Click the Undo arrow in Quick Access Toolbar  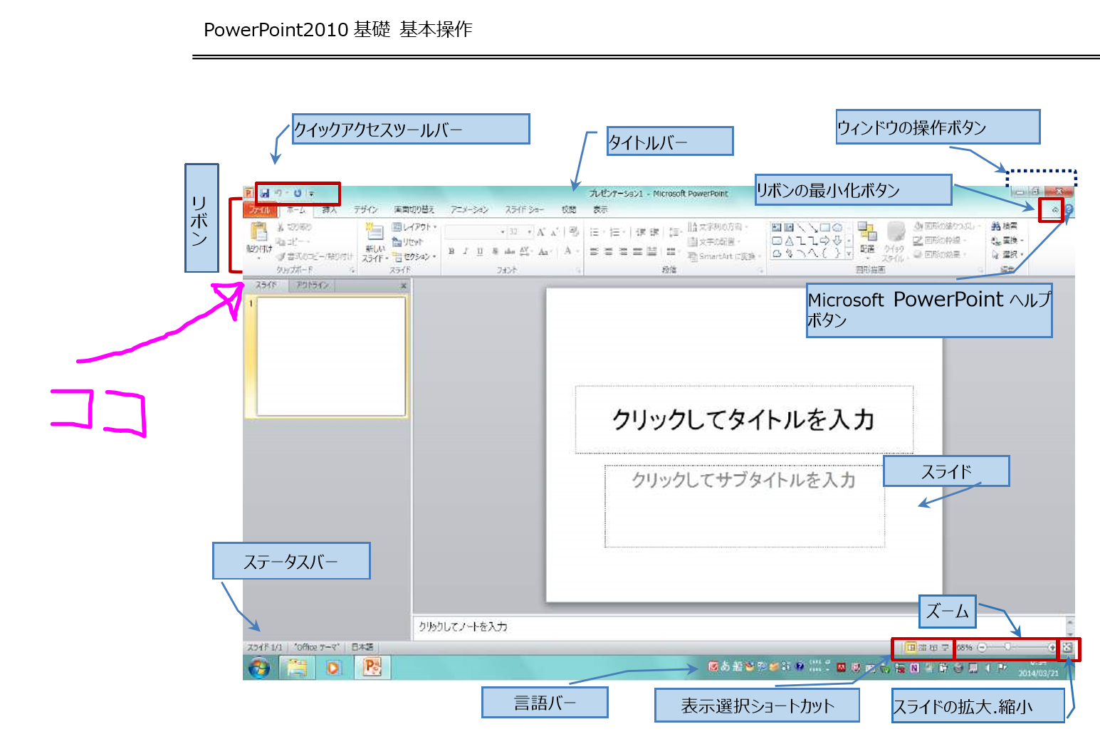tap(278, 193)
